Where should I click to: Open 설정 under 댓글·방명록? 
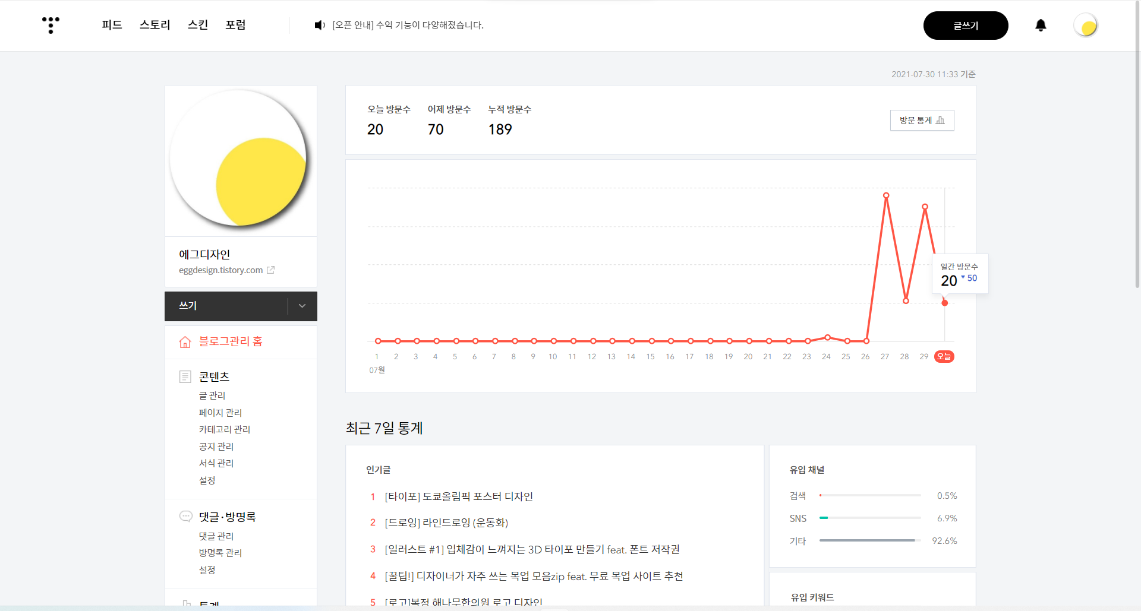tap(207, 570)
